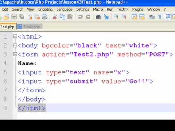The image size is (175, 131).
Task: Open the Plugins menu
Action: point(138,9)
